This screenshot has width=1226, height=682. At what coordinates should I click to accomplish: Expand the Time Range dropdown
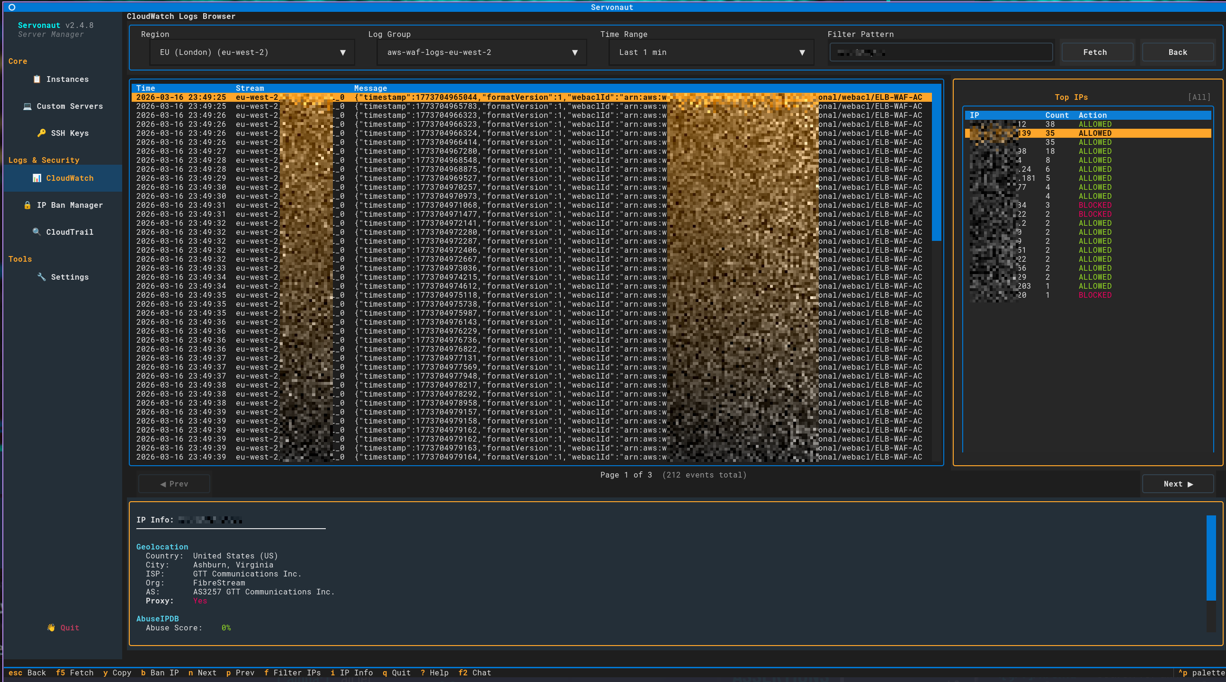712,53
